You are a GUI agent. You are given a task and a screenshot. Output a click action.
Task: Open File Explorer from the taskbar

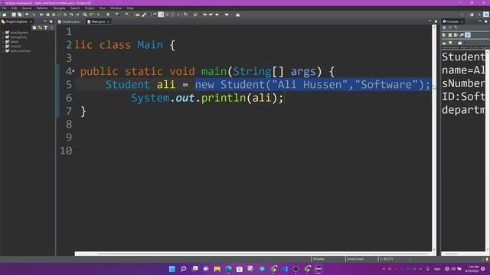pos(217,269)
